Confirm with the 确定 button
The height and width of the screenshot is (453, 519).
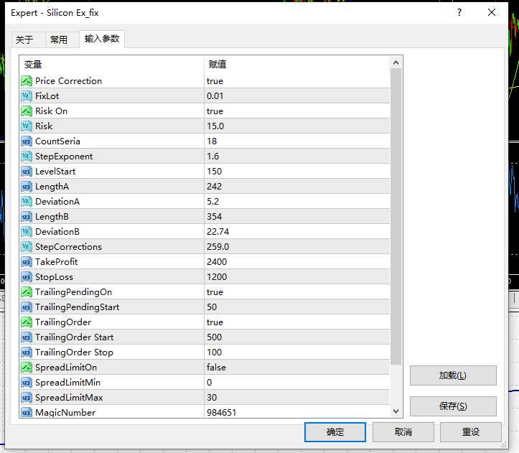335,431
